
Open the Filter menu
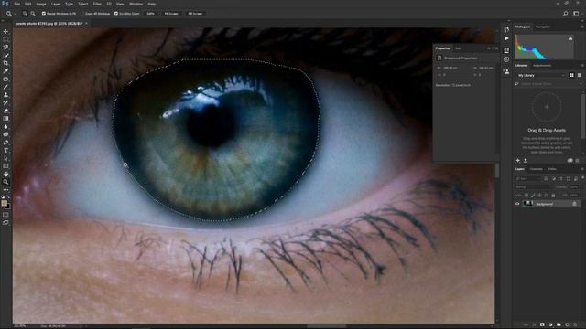[x=97, y=4]
